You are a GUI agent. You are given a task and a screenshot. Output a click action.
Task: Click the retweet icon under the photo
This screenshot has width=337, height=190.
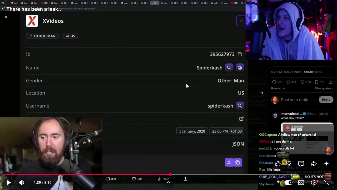tap(108, 179)
